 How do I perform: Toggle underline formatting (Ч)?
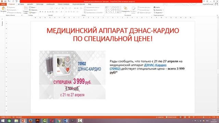tap(45, 12)
